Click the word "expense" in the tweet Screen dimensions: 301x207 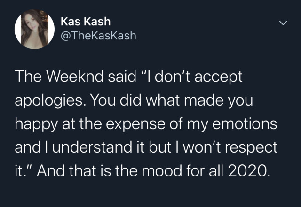click(x=135, y=124)
